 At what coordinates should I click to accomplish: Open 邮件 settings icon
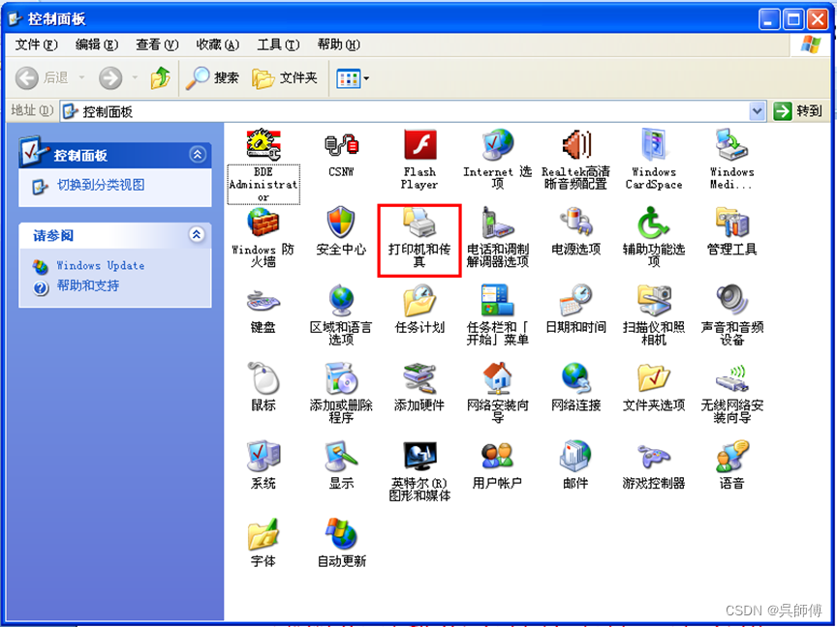(576, 457)
